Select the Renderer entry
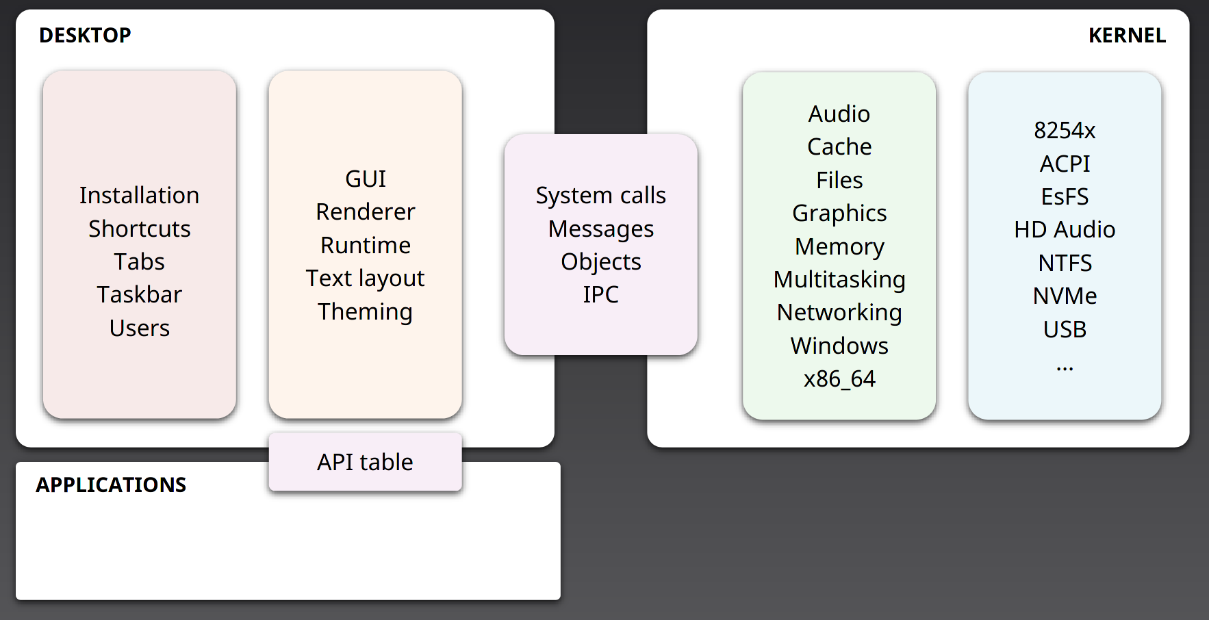This screenshot has width=1209, height=620. point(365,212)
